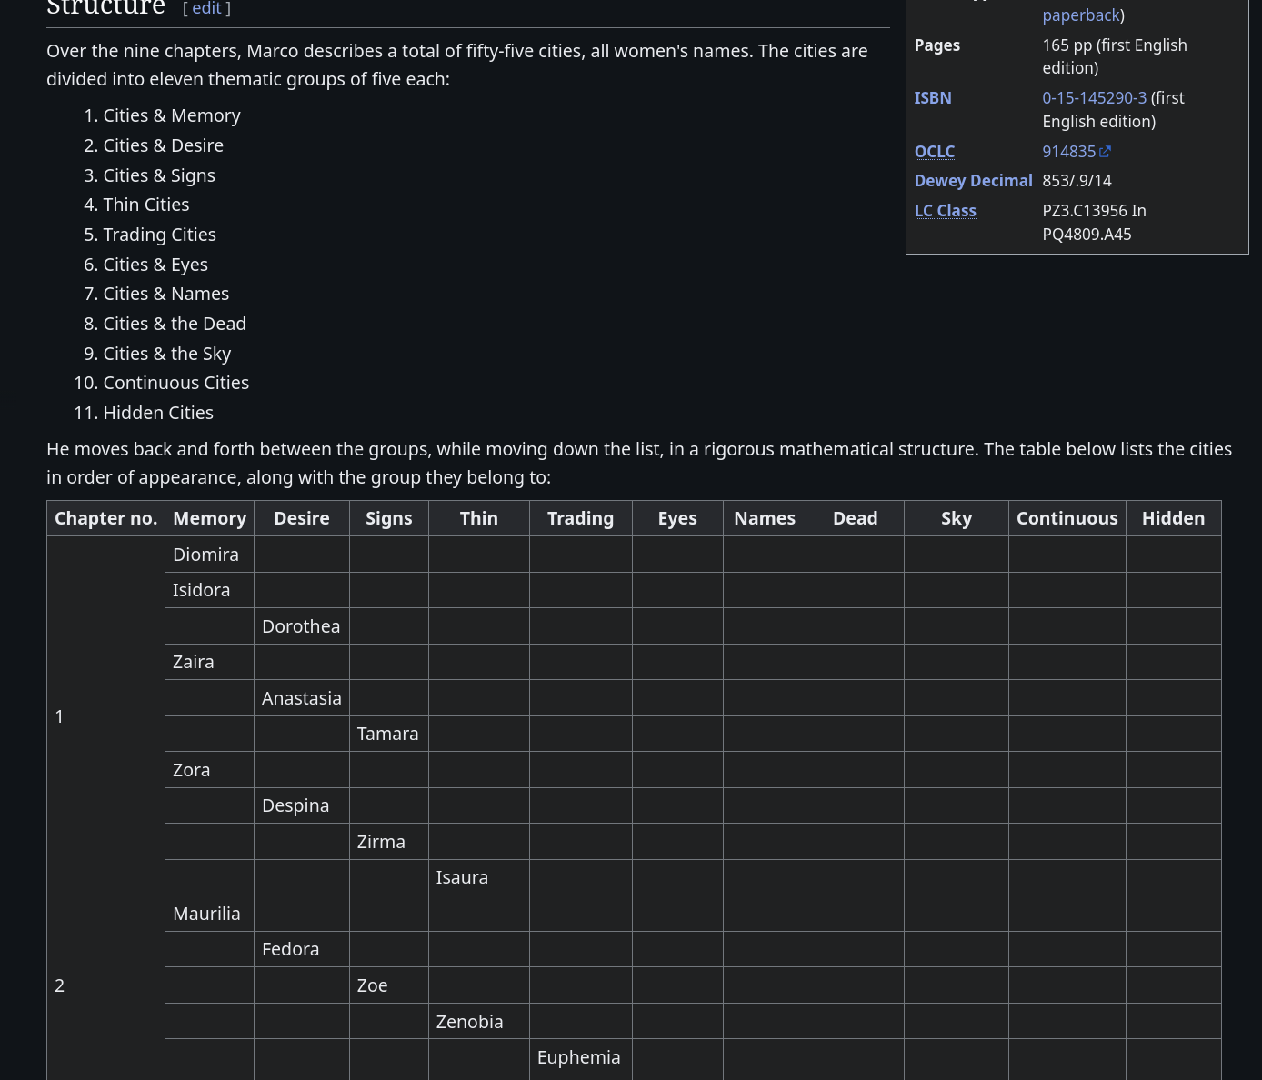Click the list item 'Cities & Signs'
This screenshot has width=1262, height=1080.
pyautogui.click(x=159, y=175)
